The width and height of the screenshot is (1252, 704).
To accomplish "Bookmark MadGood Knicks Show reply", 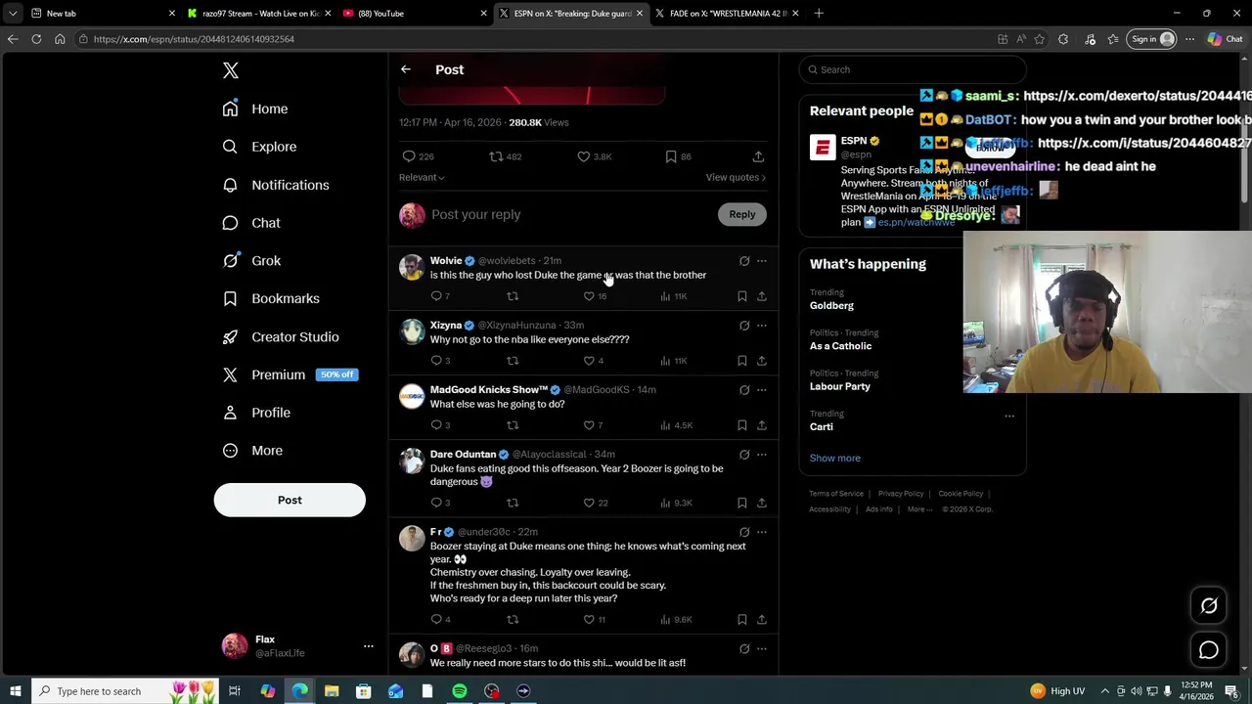I will click(742, 425).
